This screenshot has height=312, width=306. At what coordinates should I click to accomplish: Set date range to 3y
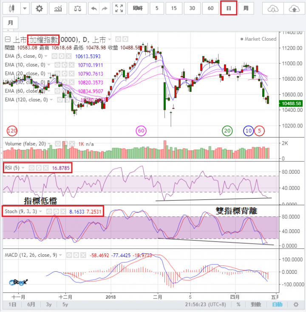[x=49, y=304]
